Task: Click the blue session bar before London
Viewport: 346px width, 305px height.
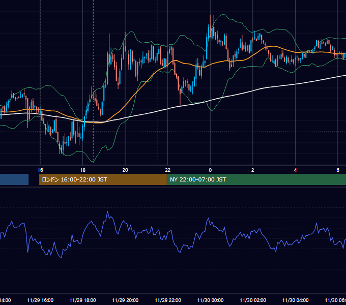Action: pos(14,179)
